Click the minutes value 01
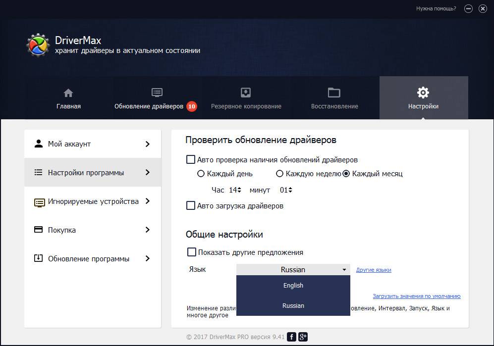The width and height of the screenshot is (494, 346). point(283,190)
